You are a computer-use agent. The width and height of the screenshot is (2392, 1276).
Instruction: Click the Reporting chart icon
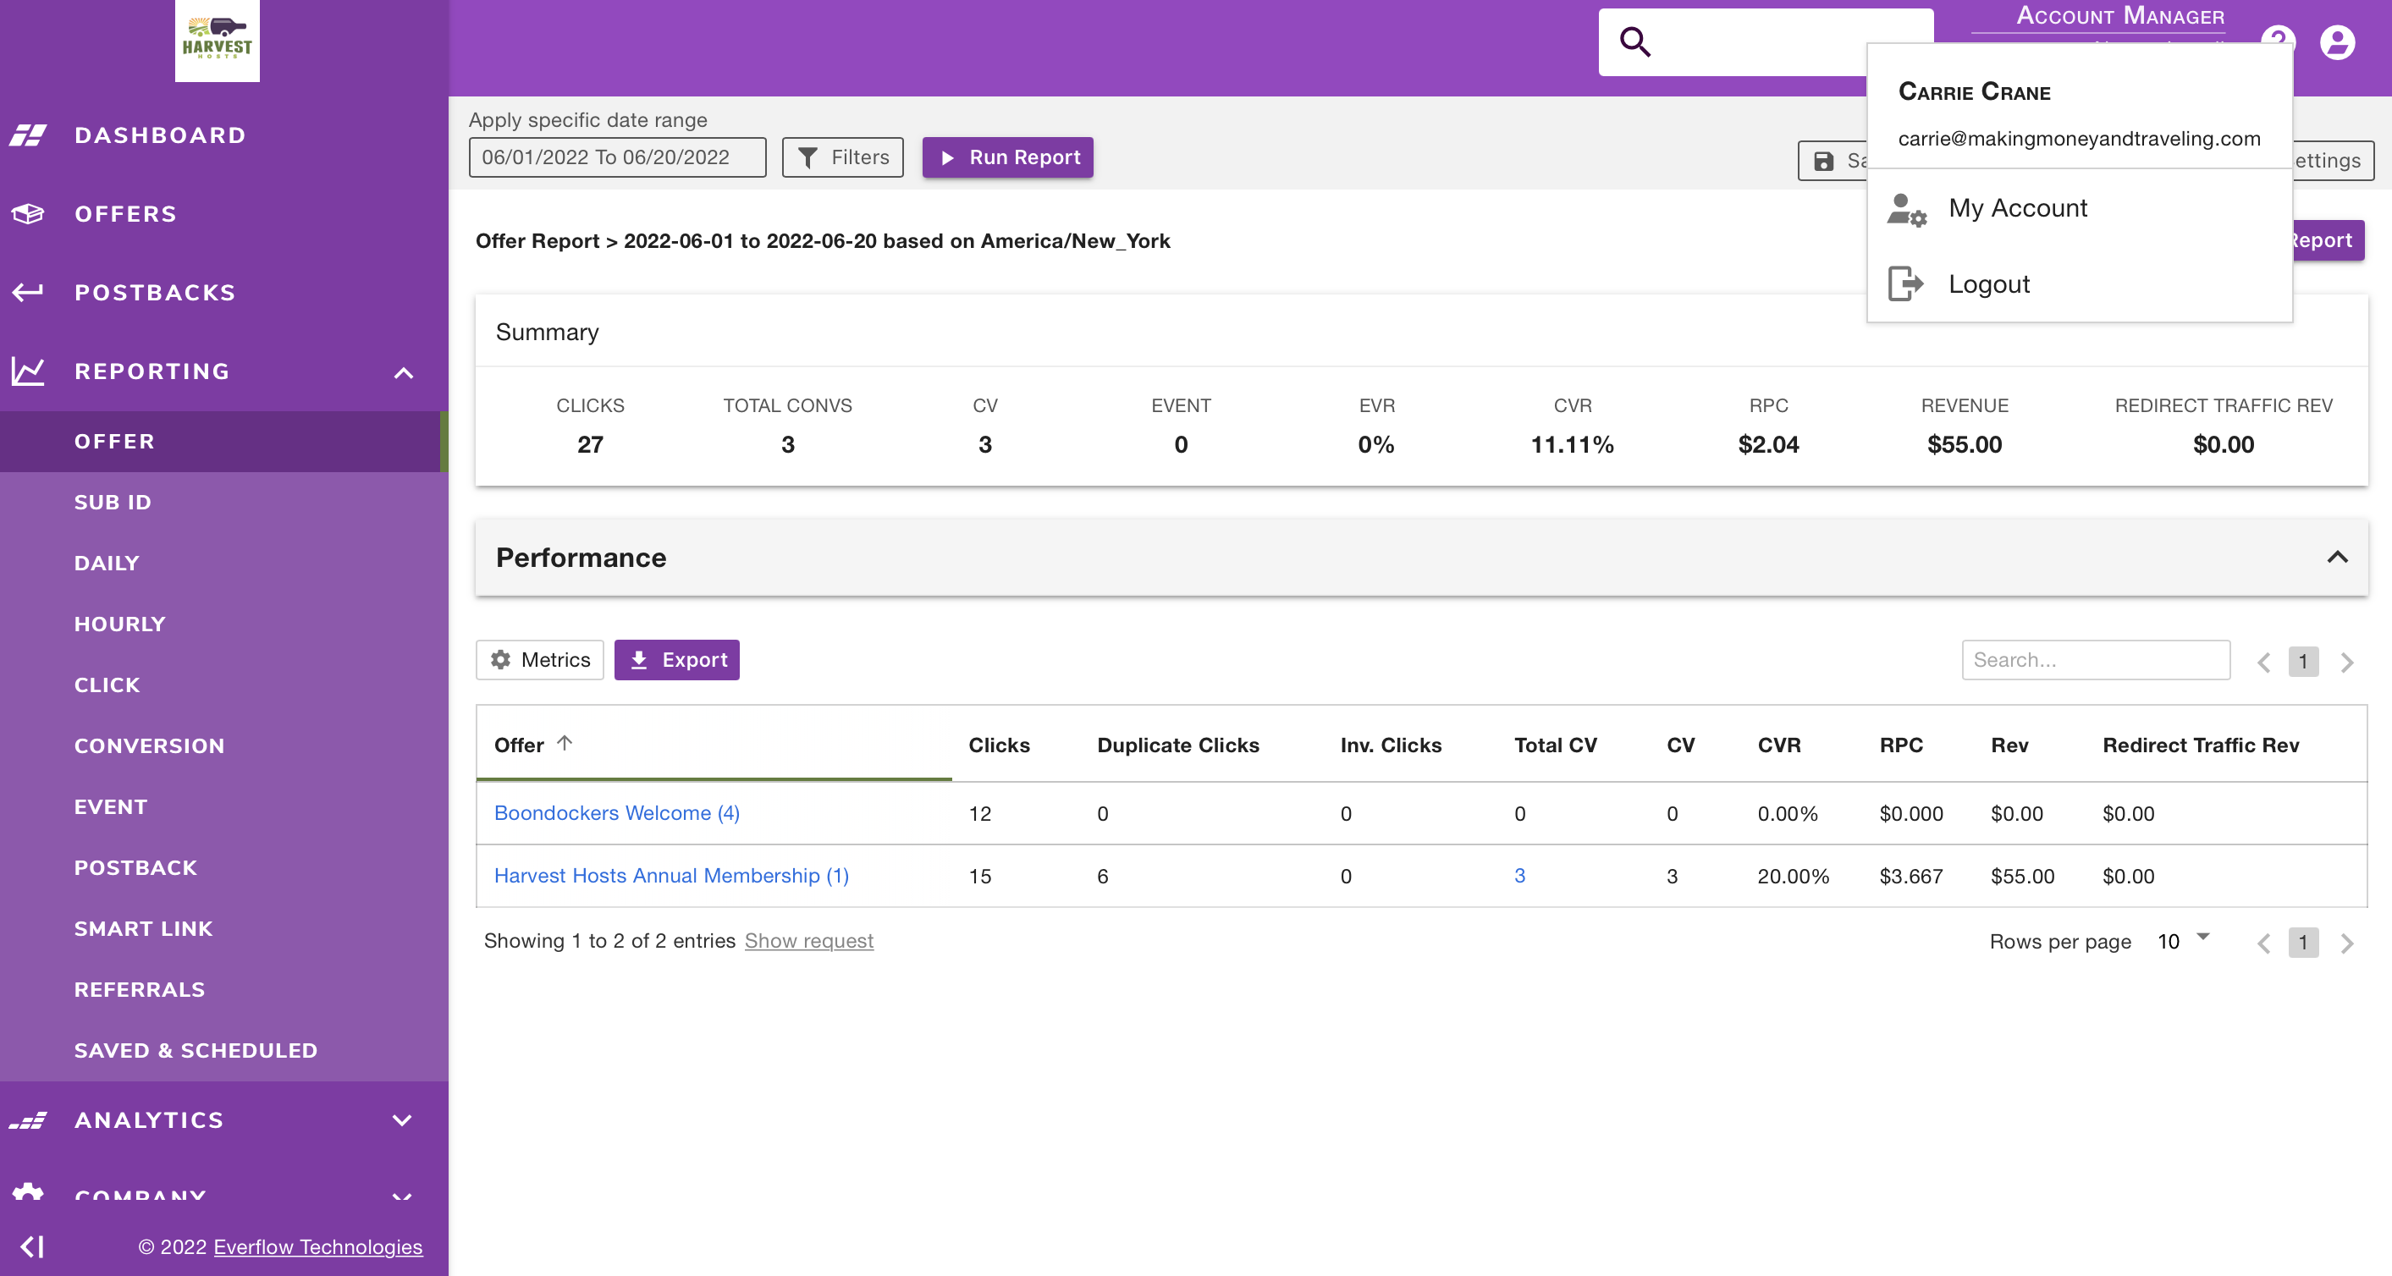coord(28,371)
